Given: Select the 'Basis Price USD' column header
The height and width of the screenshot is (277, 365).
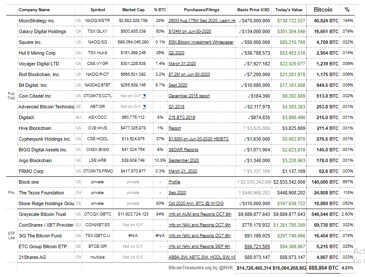Looking at the screenshot, I should click(253, 10).
